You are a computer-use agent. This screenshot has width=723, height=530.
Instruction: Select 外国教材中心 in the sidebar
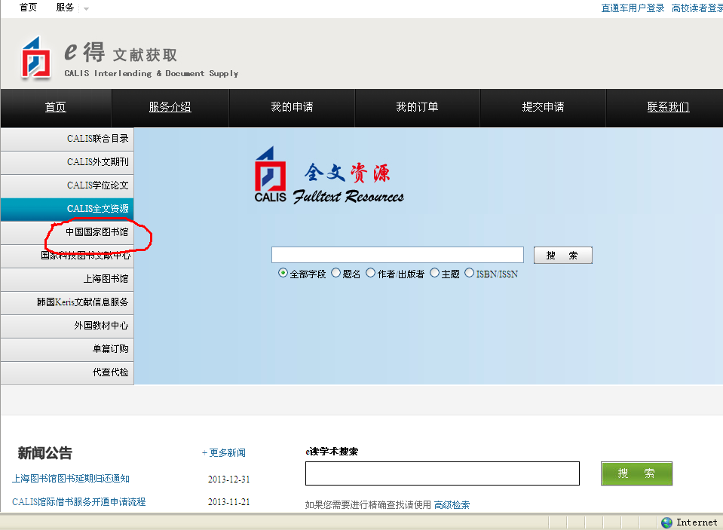pyautogui.click(x=67, y=326)
